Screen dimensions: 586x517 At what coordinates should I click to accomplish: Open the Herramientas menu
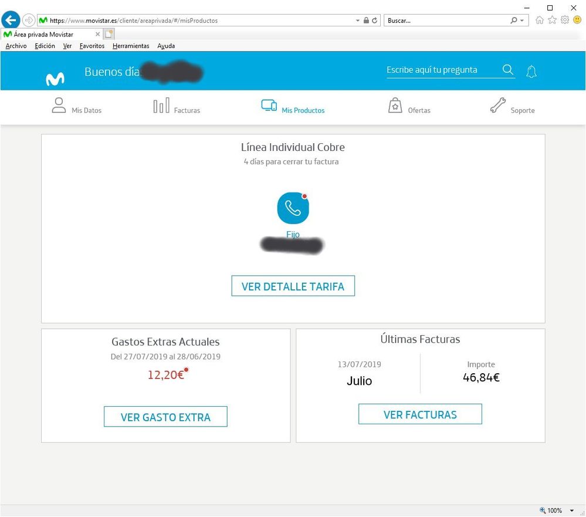pyautogui.click(x=131, y=46)
